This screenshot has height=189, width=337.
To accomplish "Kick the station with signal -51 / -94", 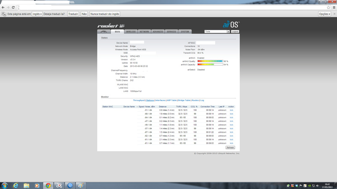I will (231, 110).
